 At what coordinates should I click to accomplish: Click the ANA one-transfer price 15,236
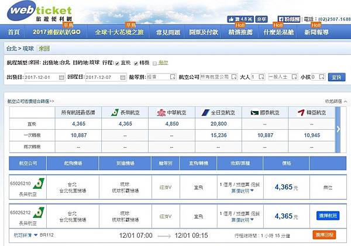pos(218,136)
